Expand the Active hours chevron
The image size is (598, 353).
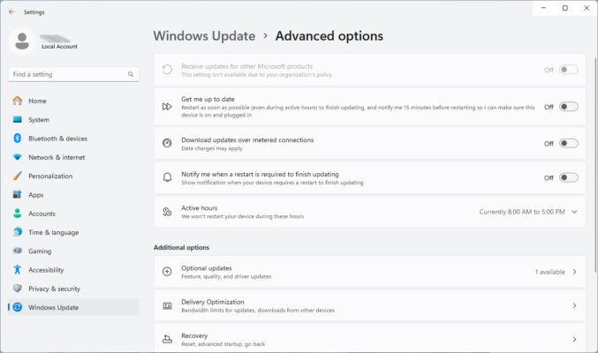click(x=574, y=212)
